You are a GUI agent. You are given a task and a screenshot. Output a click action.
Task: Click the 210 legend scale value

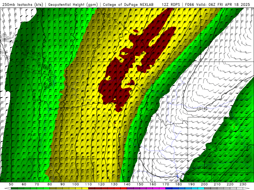click(217, 184)
